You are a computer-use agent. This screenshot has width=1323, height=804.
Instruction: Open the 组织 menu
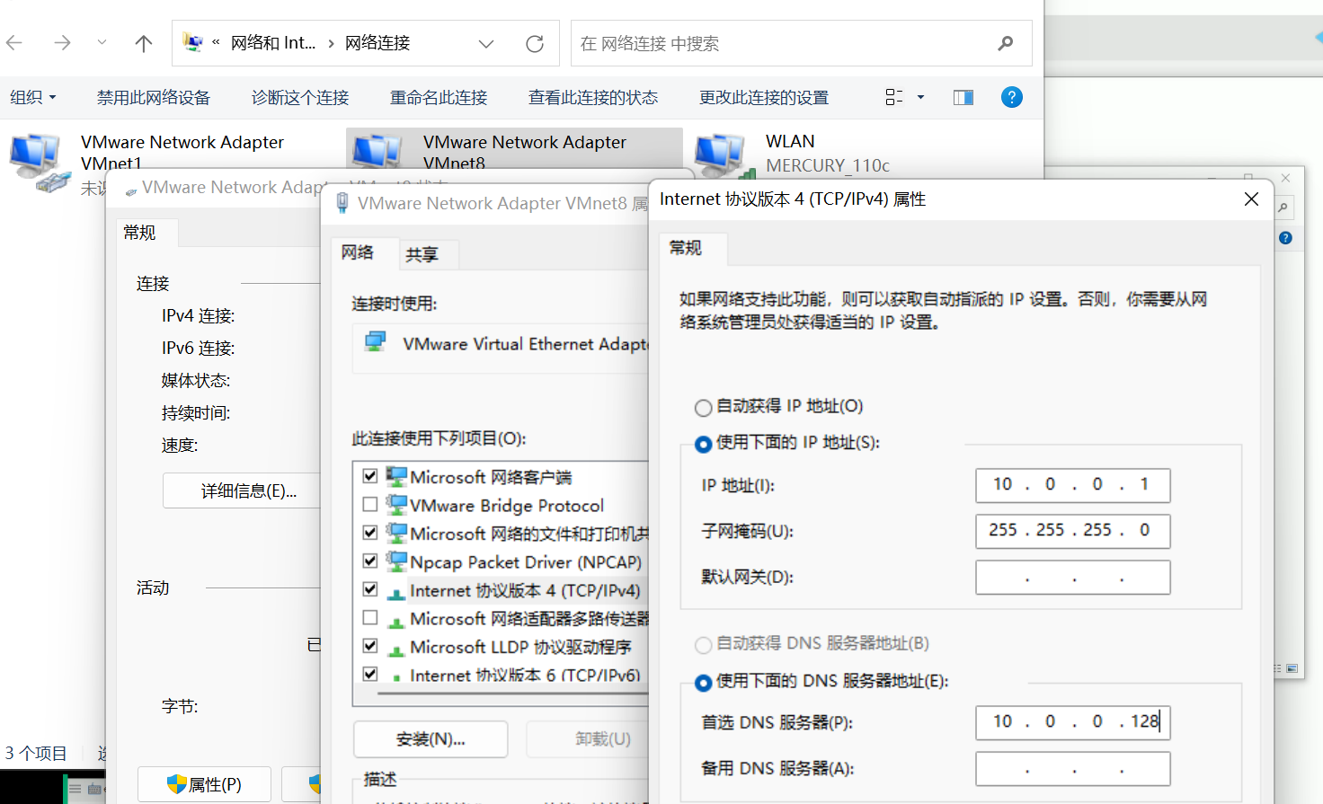pos(33,97)
